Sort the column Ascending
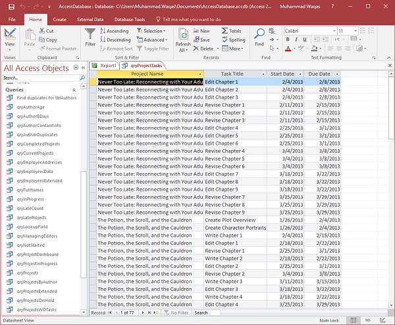Image resolution: width=395 pixels, height=325 pixels. coord(115,31)
